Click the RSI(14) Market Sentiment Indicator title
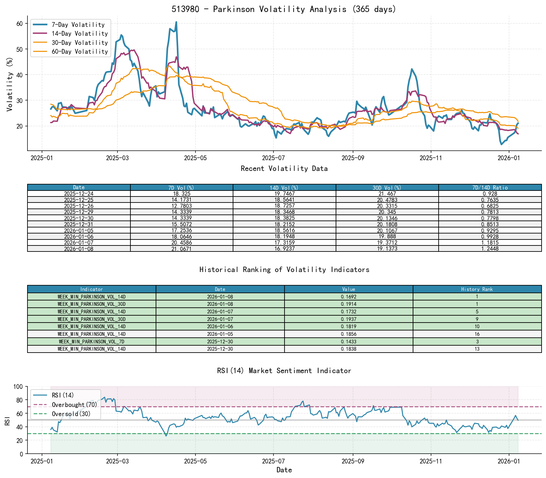The image size is (546, 478). pyautogui.click(x=284, y=371)
